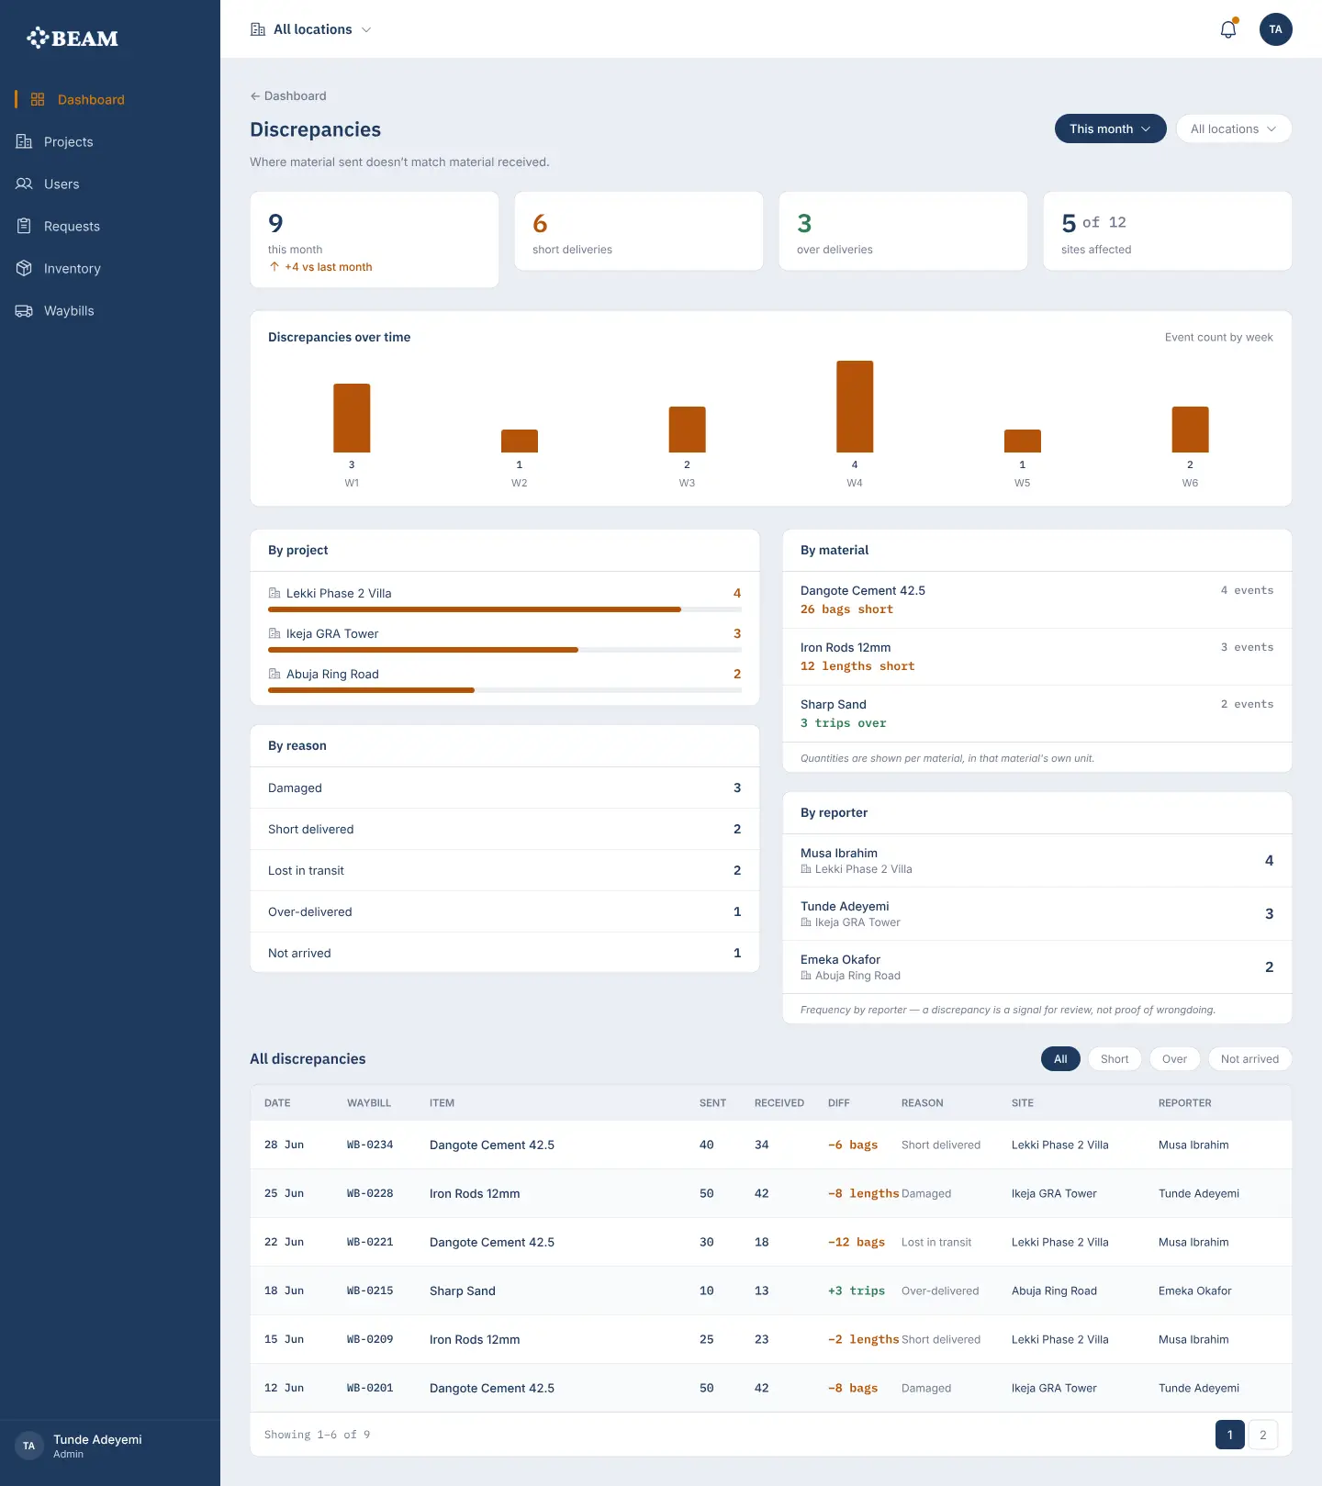Open Waybills truck icon in sidebar
The width and height of the screenshot is (1322, 1486).
pos(24,310)
